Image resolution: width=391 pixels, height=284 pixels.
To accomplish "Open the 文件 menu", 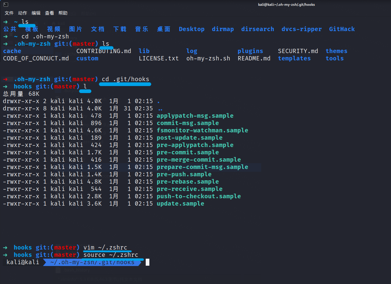I will click(x=9, y=13).
